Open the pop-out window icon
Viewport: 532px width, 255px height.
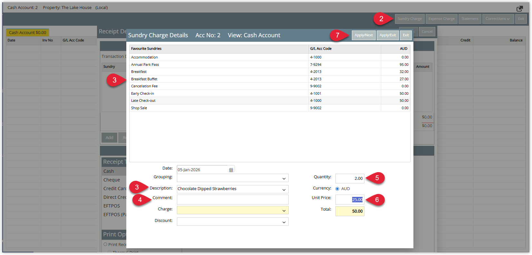pos(519,8)
